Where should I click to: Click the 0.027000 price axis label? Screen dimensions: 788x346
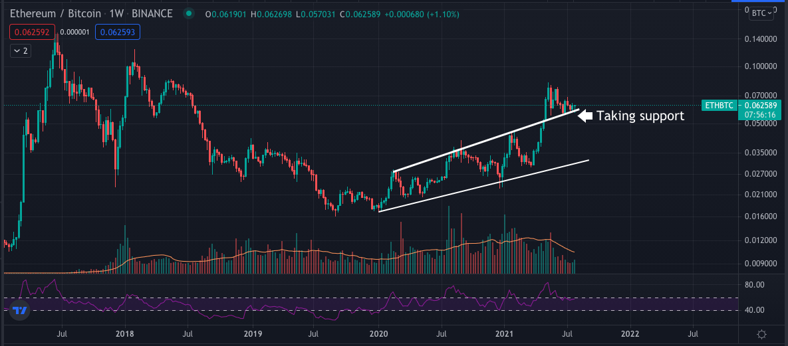pos(761,174)
